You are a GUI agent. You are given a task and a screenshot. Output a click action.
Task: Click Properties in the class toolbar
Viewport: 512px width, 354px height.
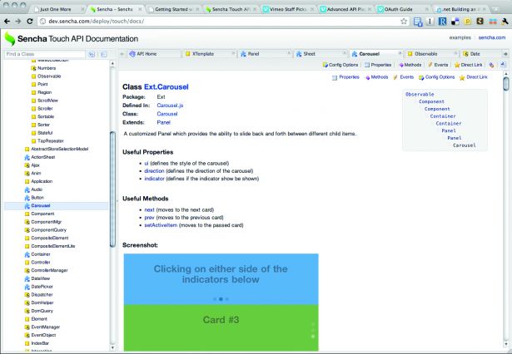click(x=378, y=65)
